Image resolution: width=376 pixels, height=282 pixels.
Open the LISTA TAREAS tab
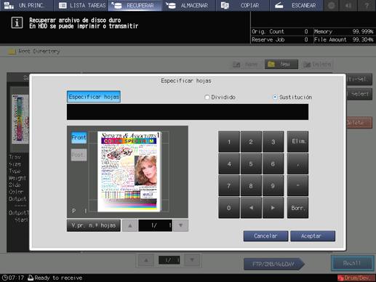[81, 5]
